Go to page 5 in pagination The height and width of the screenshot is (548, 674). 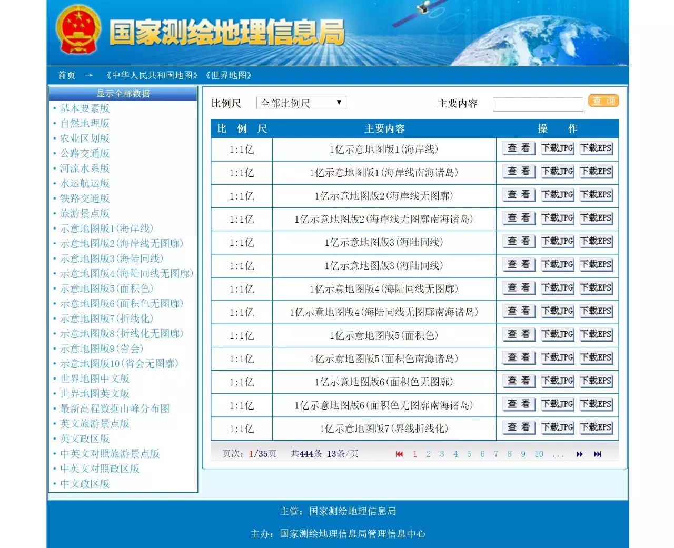point(469,454)
